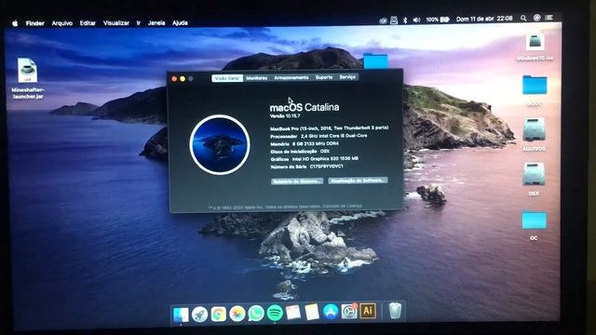Open the Editar menu

click(88, 22)
